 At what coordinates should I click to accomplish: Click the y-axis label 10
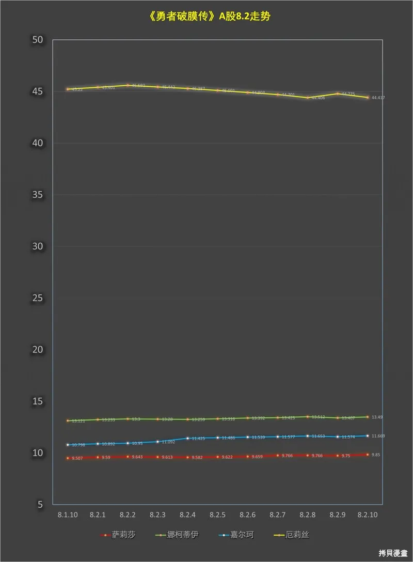click(37, 452)
